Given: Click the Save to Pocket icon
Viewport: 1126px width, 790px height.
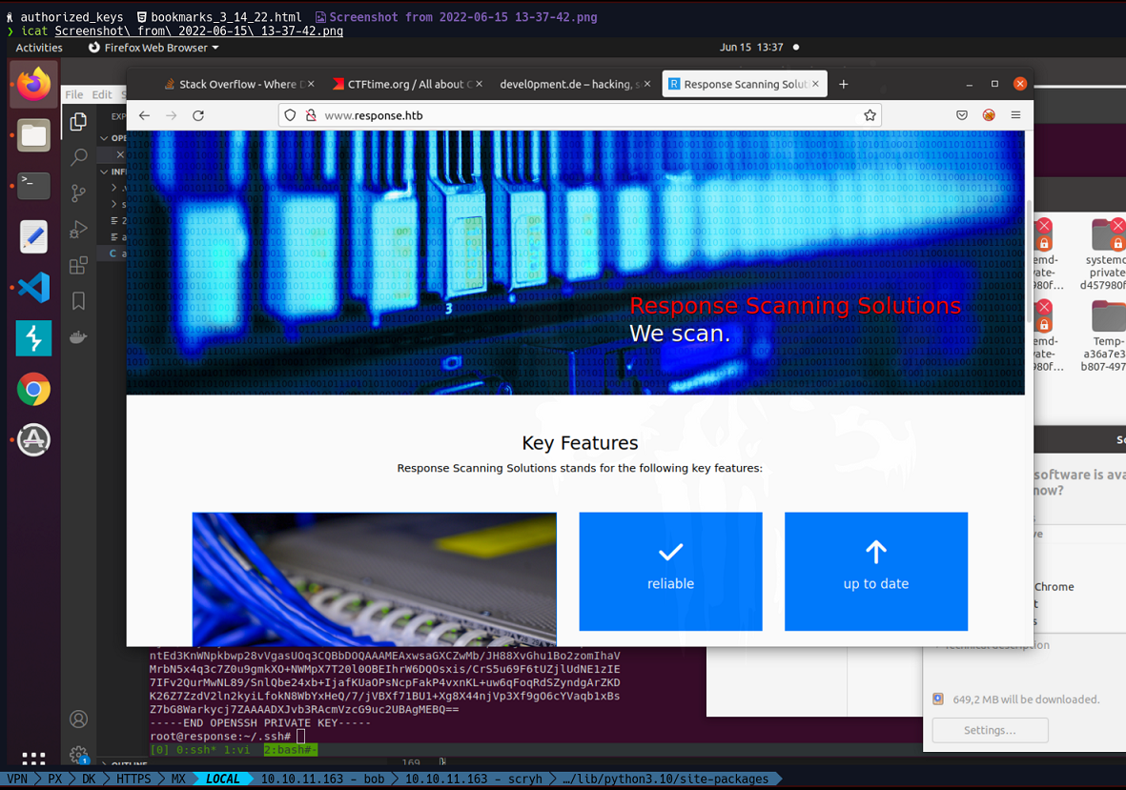Looking at the screenshot, I should [962, 115].
